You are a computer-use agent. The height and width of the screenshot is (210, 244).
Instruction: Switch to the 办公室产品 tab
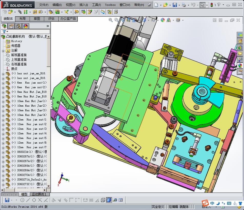click(x=68, y=19)
